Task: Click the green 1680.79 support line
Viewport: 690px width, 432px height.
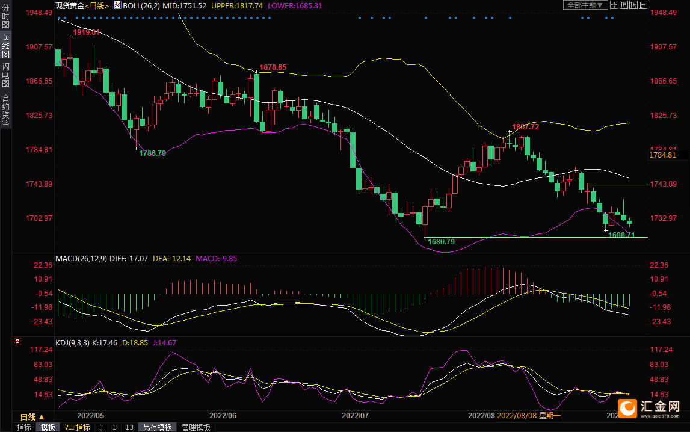Action: click(x=541, y=237)
